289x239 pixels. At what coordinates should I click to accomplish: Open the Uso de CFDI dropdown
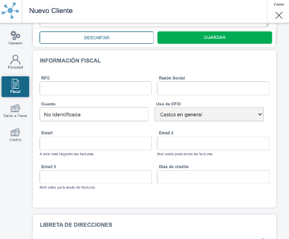[209, 115]
